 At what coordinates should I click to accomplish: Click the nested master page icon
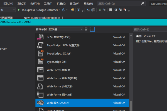click(x=40, y=78)
